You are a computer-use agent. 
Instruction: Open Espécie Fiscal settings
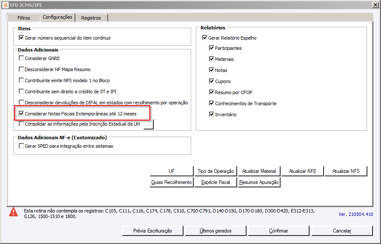pyautogui.click(x=215, y=182)
